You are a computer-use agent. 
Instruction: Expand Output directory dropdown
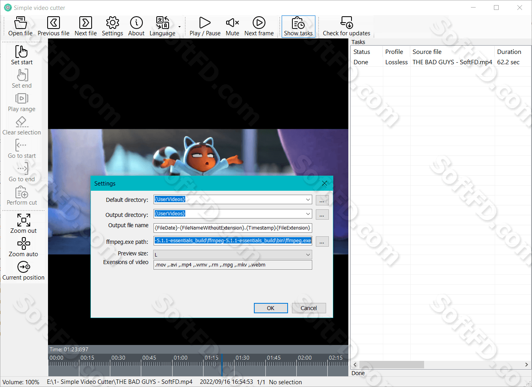(308, 214)
